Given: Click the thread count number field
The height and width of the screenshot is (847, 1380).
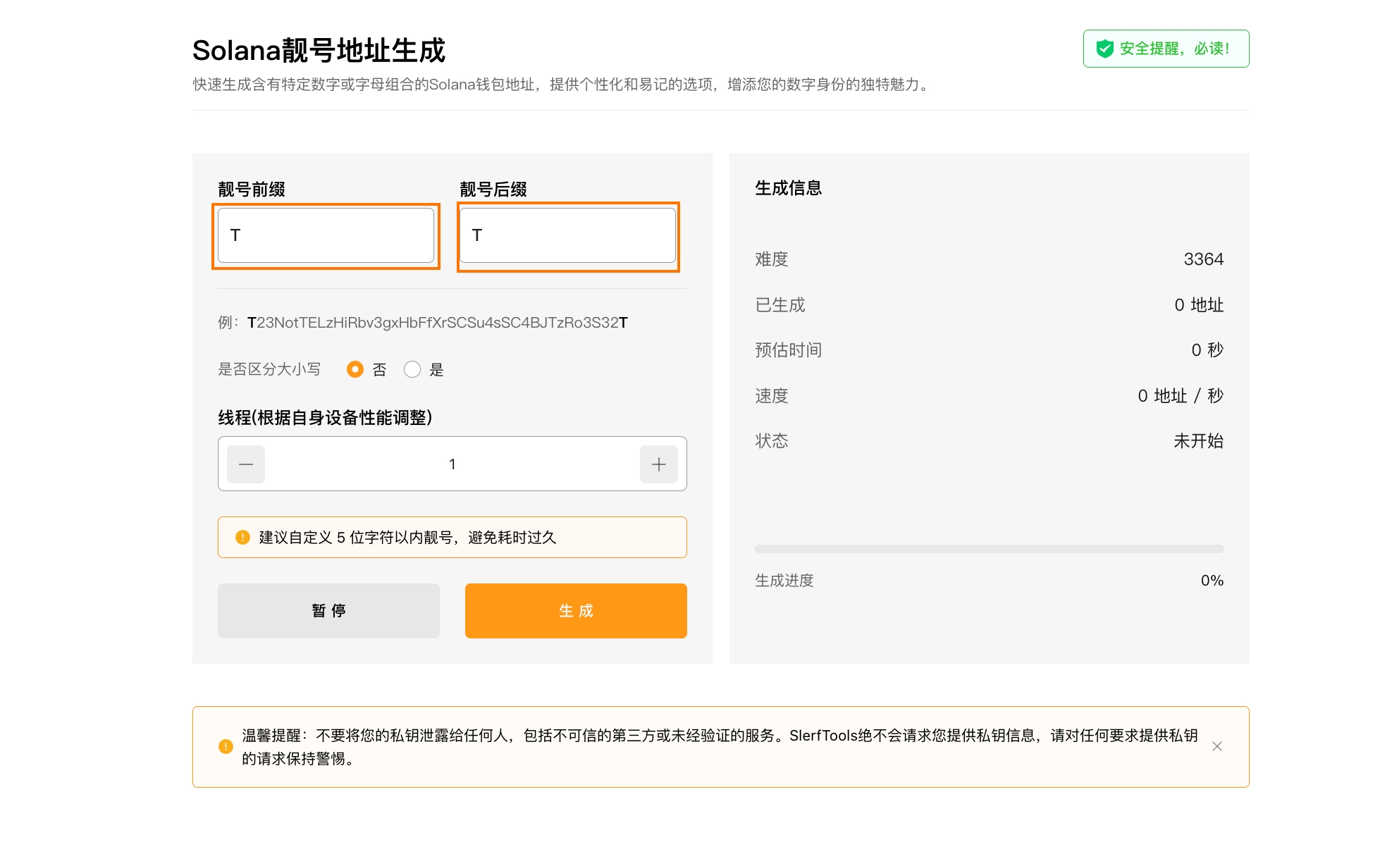Looking at the screenshot, I should click(452, 464).
